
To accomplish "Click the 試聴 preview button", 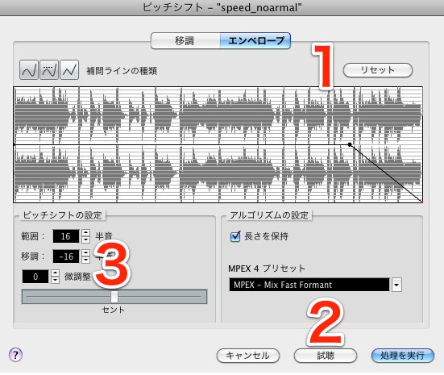I will coord(326,356).
